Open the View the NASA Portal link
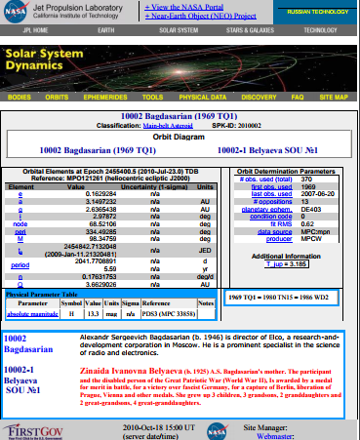Screen dimensions: 360x440 coord(184,7)
